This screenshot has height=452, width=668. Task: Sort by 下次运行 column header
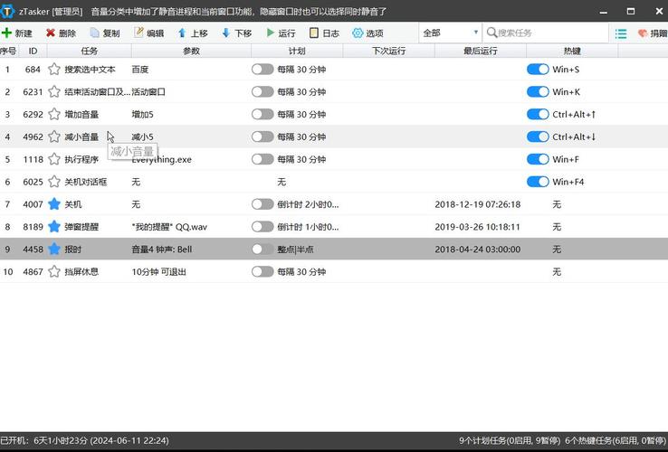(x=388, y=51)
